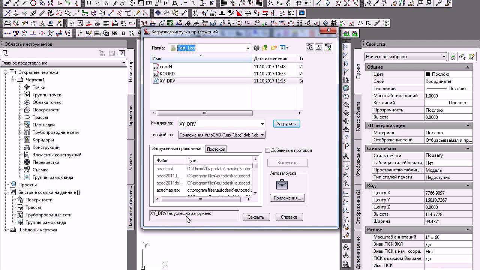Click the Add to Favorites icon
The width and height of the screenshot is (480, 270).
328,47
